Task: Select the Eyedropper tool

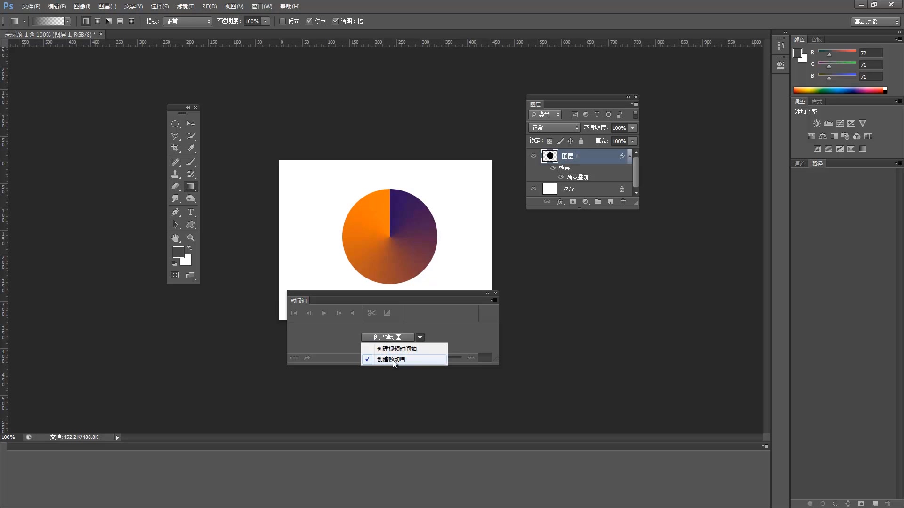Action: pyautogui.click(x=191, y=149)
